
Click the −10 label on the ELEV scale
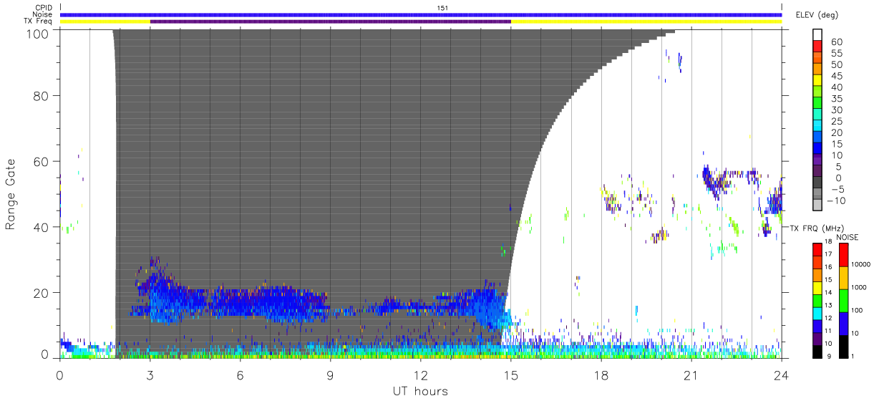click(837, 200)
